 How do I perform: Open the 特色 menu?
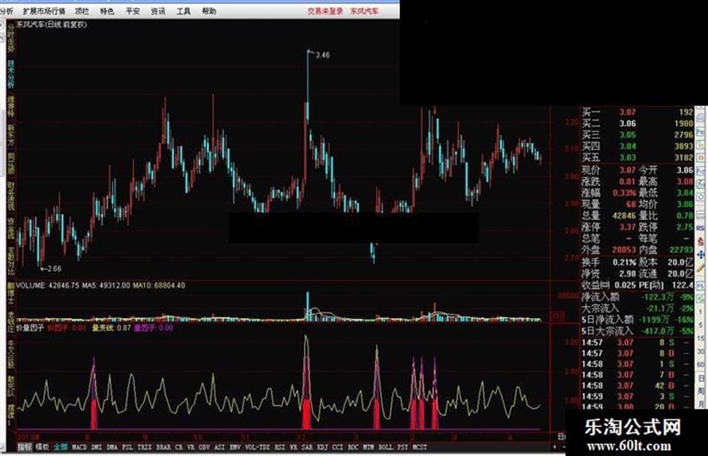[x=107, y=10]
